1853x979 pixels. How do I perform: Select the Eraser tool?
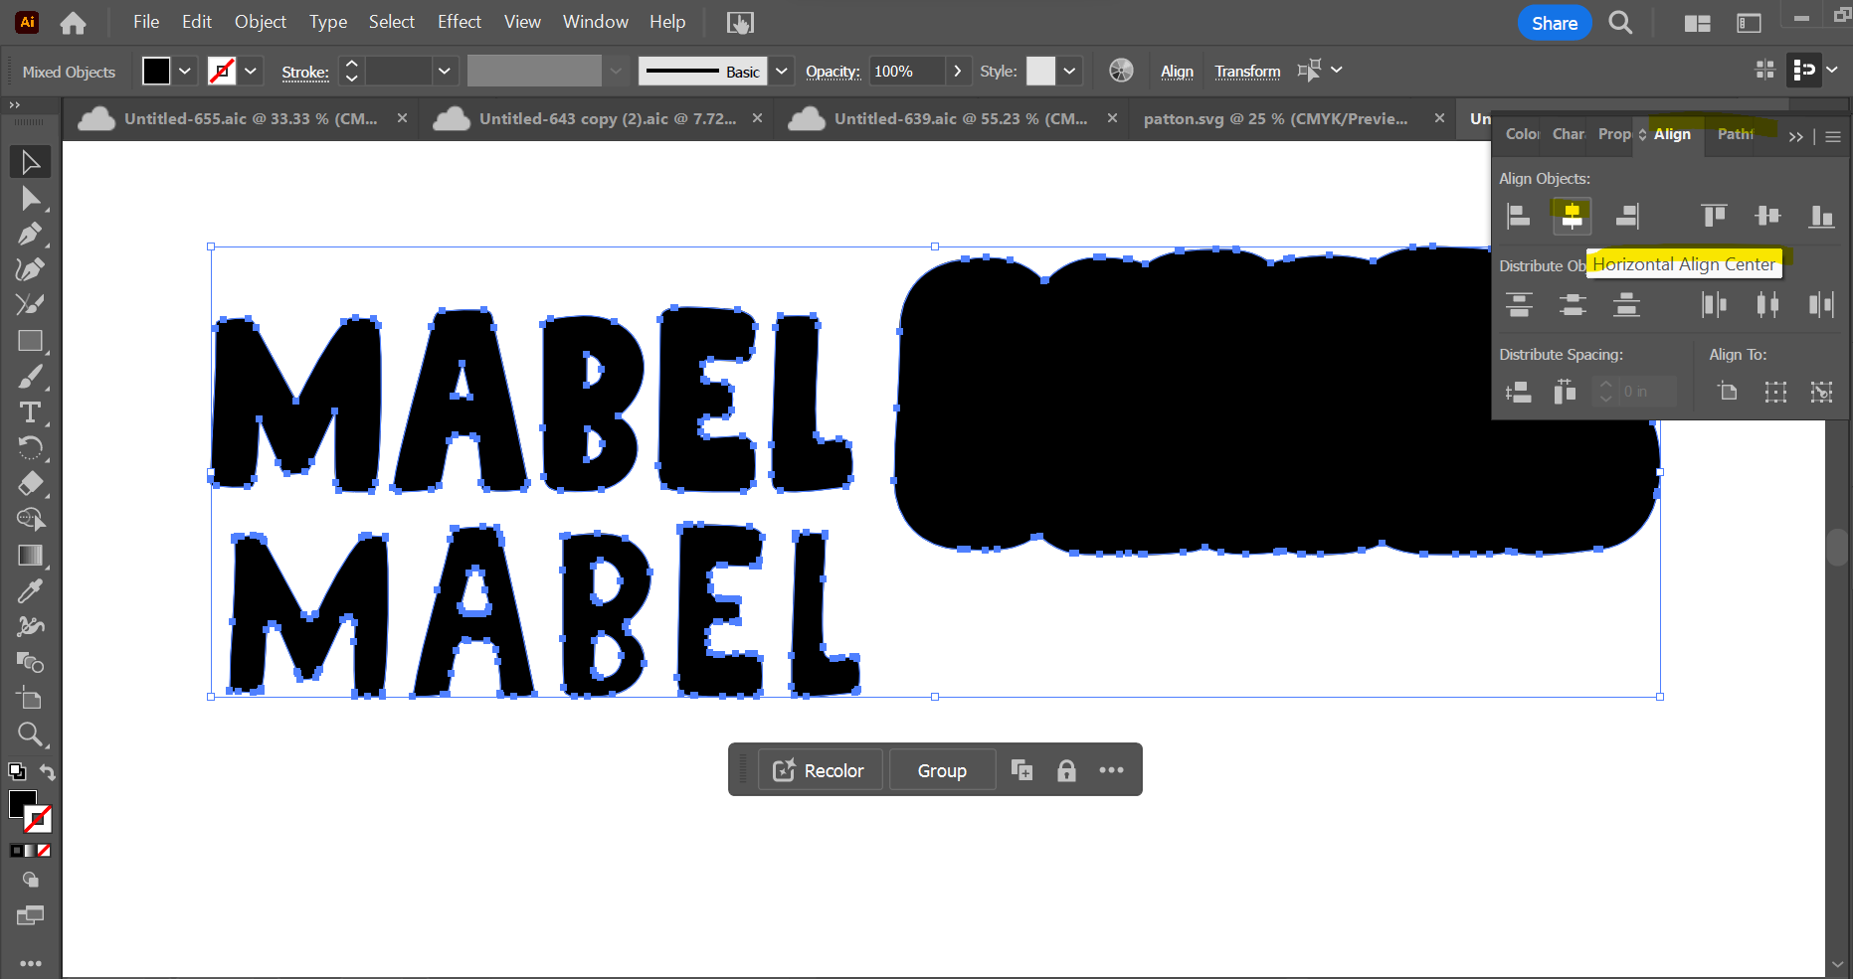(30, 484)
